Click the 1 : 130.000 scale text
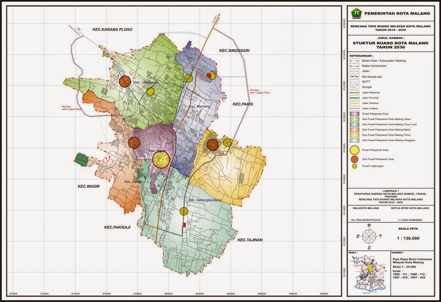The width and height of the screenshot is (441, 302). pyautogui.click(x=408, y=239)
